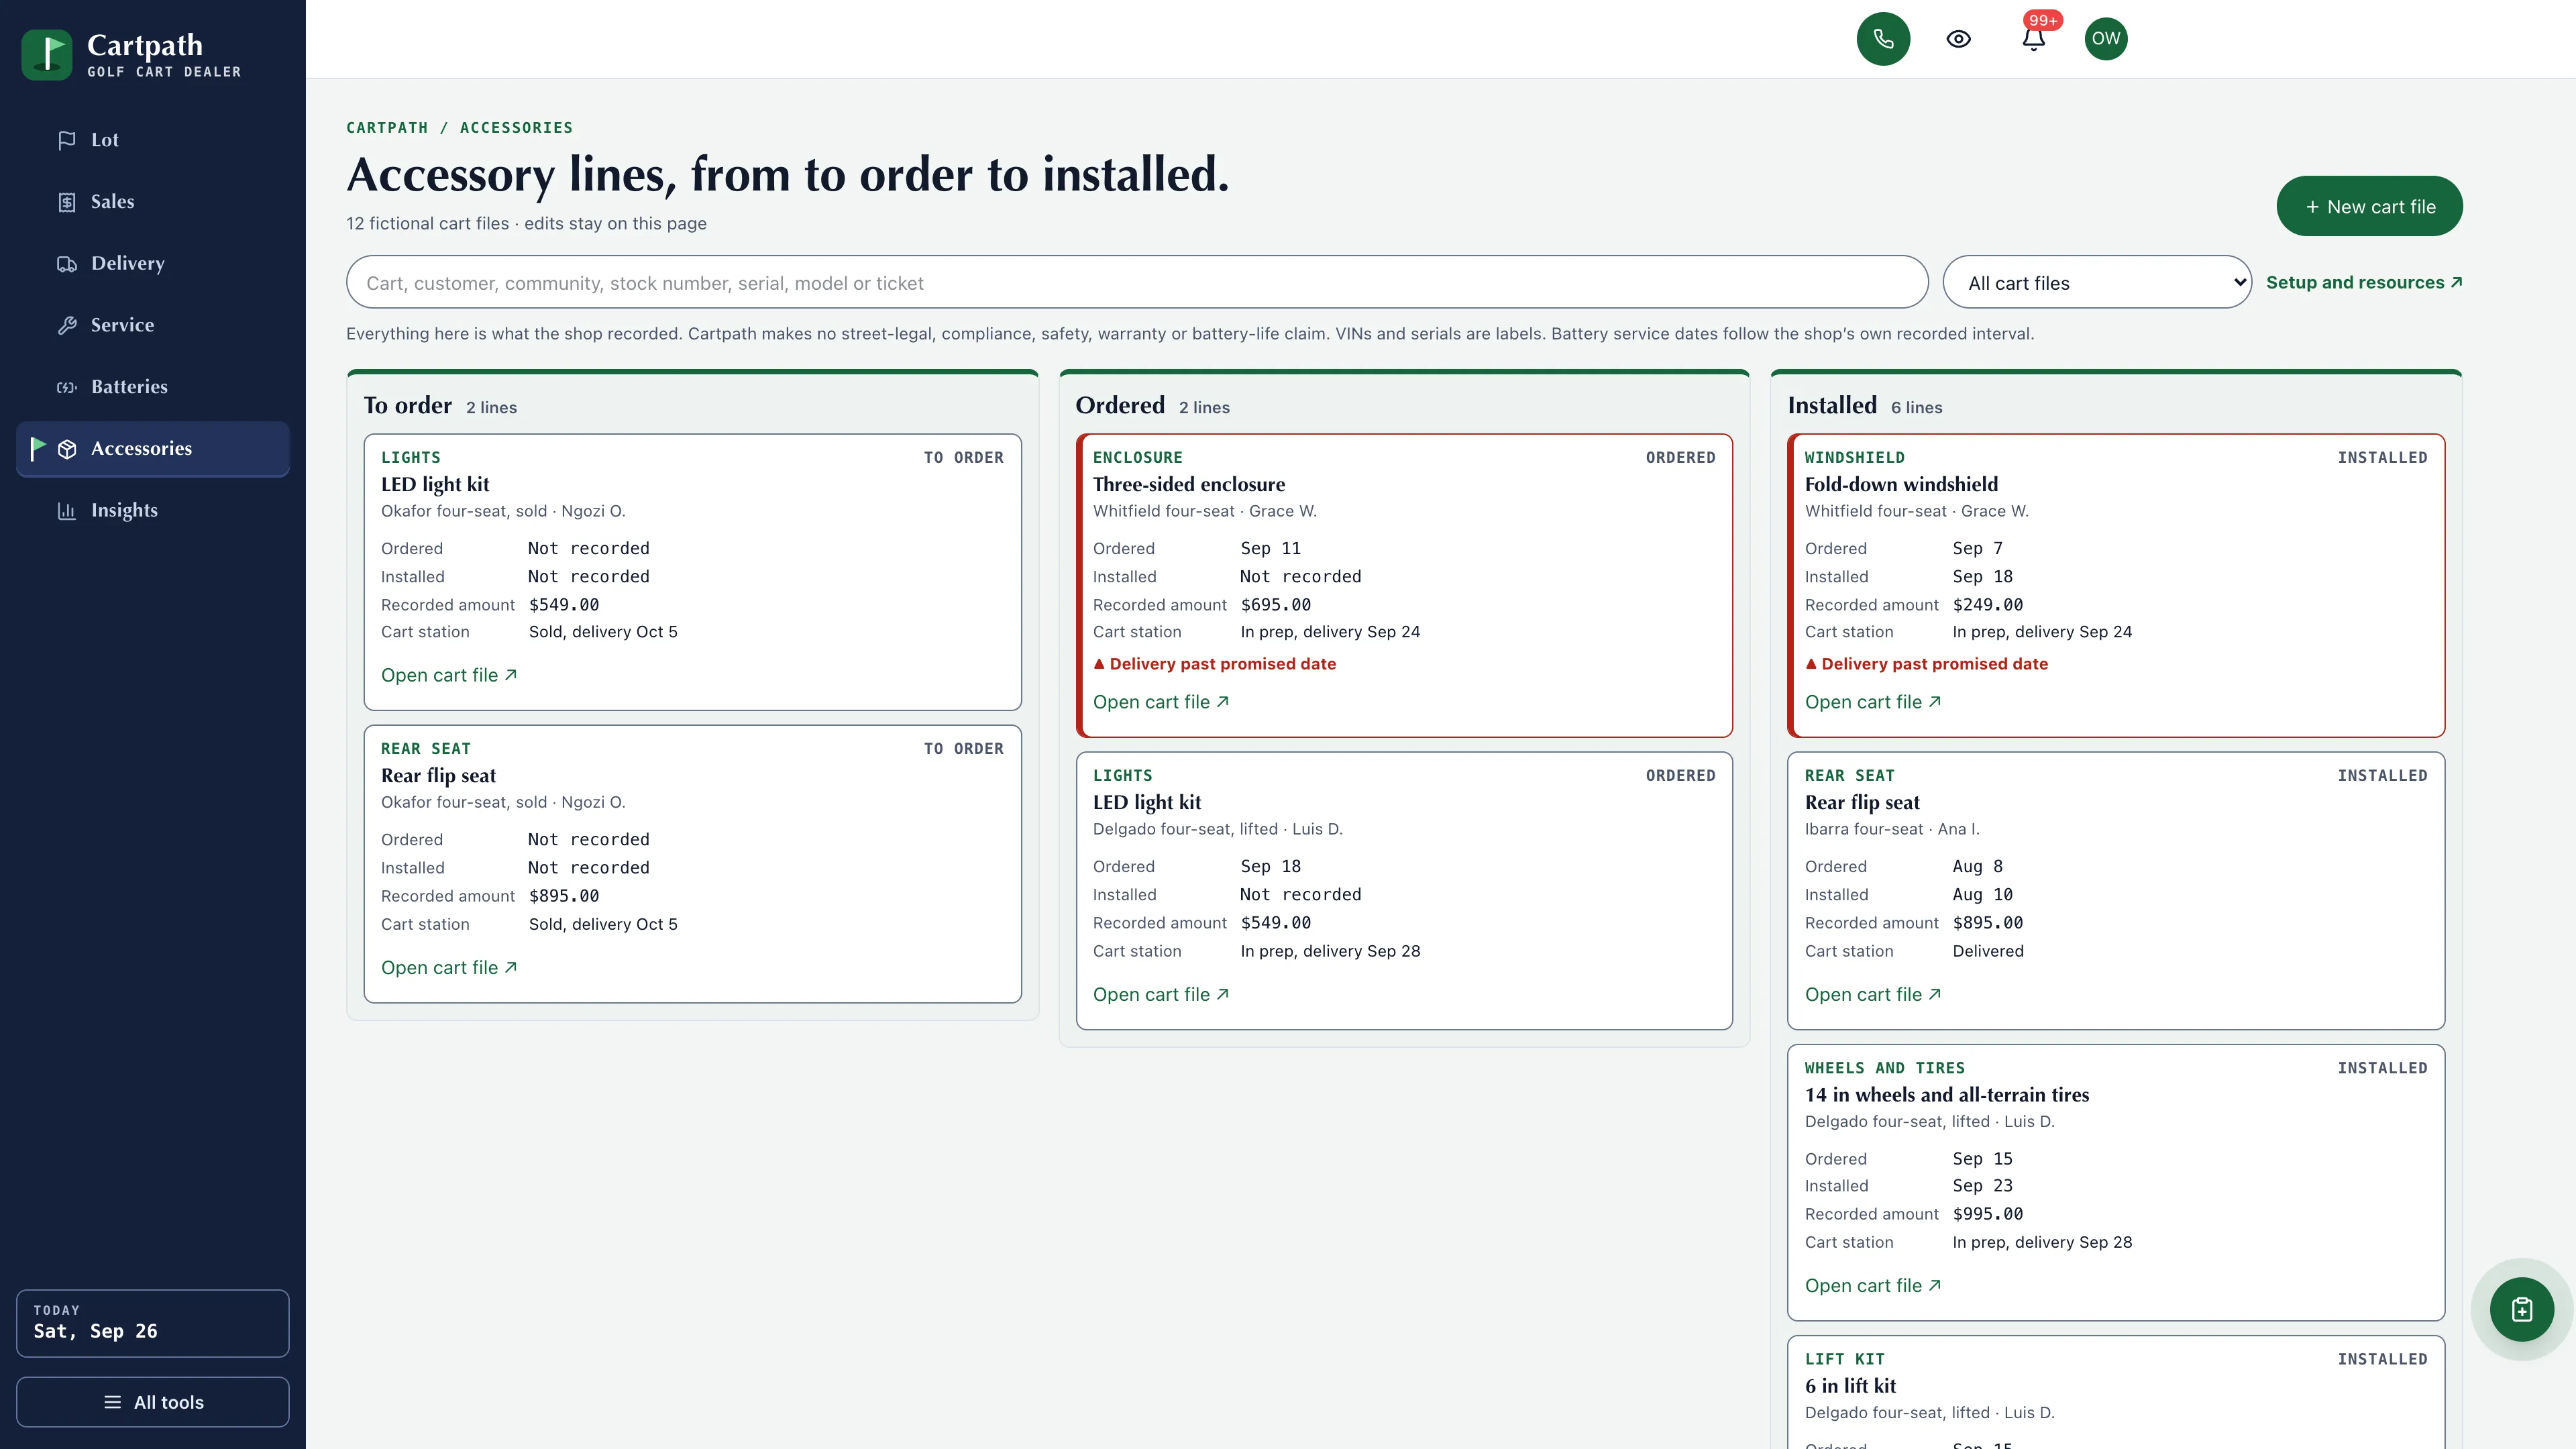Click the Today Sat, Sep 26 date box
Viewport: 2576px width, 1449px height.
click(x=152, y=1323)
